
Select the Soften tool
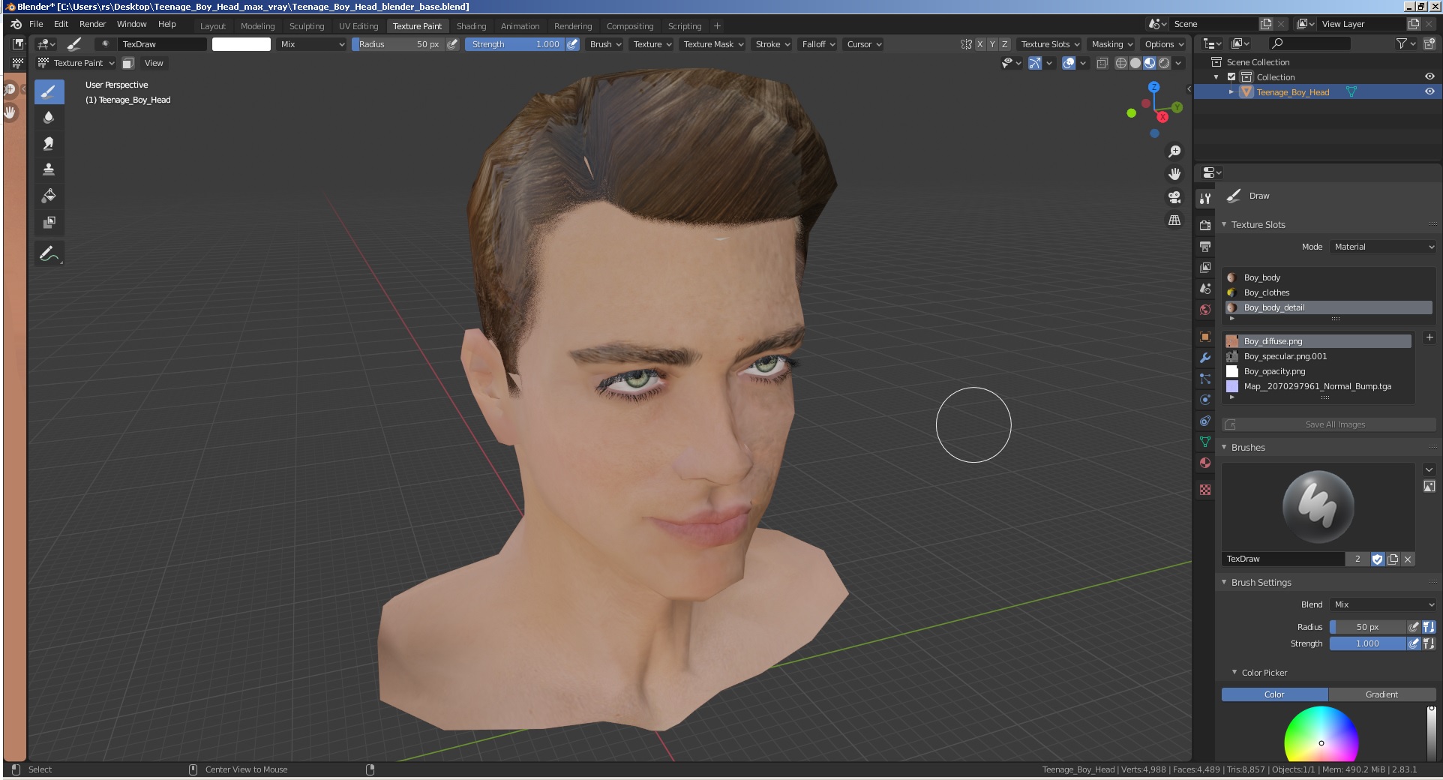(x=49, y=118)
